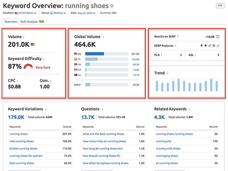Image resolution: width=228 pixels, height=171 pixels.
Task: Open the May 22, 2020 date dropdown
Action: tap(86, 13)
